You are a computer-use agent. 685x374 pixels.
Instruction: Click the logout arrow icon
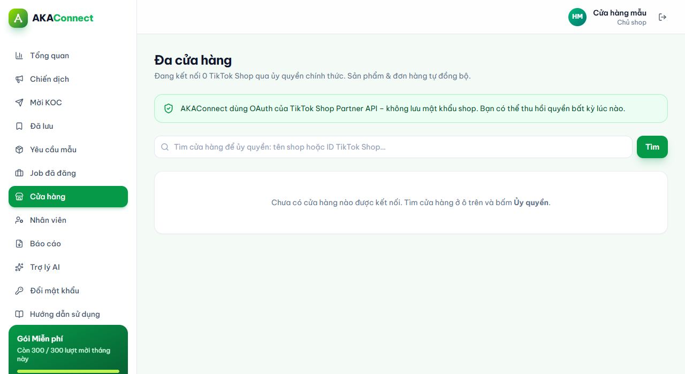663,17
